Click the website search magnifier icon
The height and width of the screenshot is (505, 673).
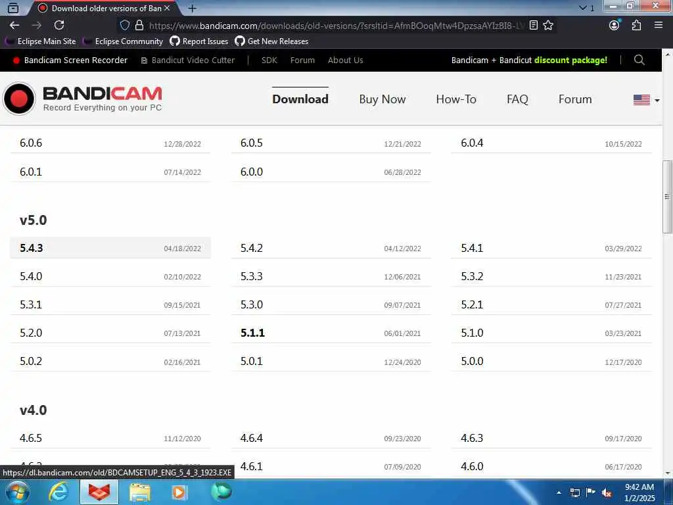[639, 60]
